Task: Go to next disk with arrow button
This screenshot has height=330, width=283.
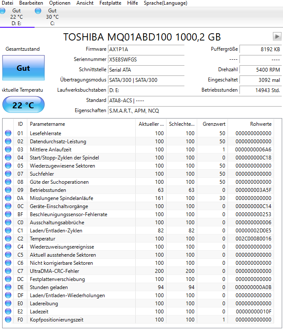Action: click(x=277, y=37)
